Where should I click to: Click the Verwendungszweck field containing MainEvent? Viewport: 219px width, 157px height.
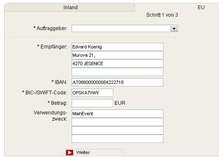117,114
